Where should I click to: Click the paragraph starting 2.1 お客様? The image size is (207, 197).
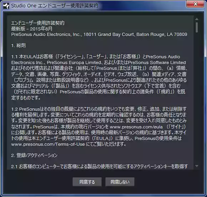99,167
